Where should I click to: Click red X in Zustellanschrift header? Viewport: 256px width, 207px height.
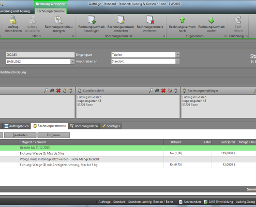pos(163,91)
